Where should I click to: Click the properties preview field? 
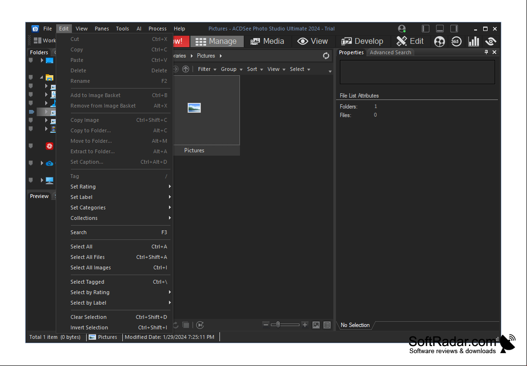point(417,72)
